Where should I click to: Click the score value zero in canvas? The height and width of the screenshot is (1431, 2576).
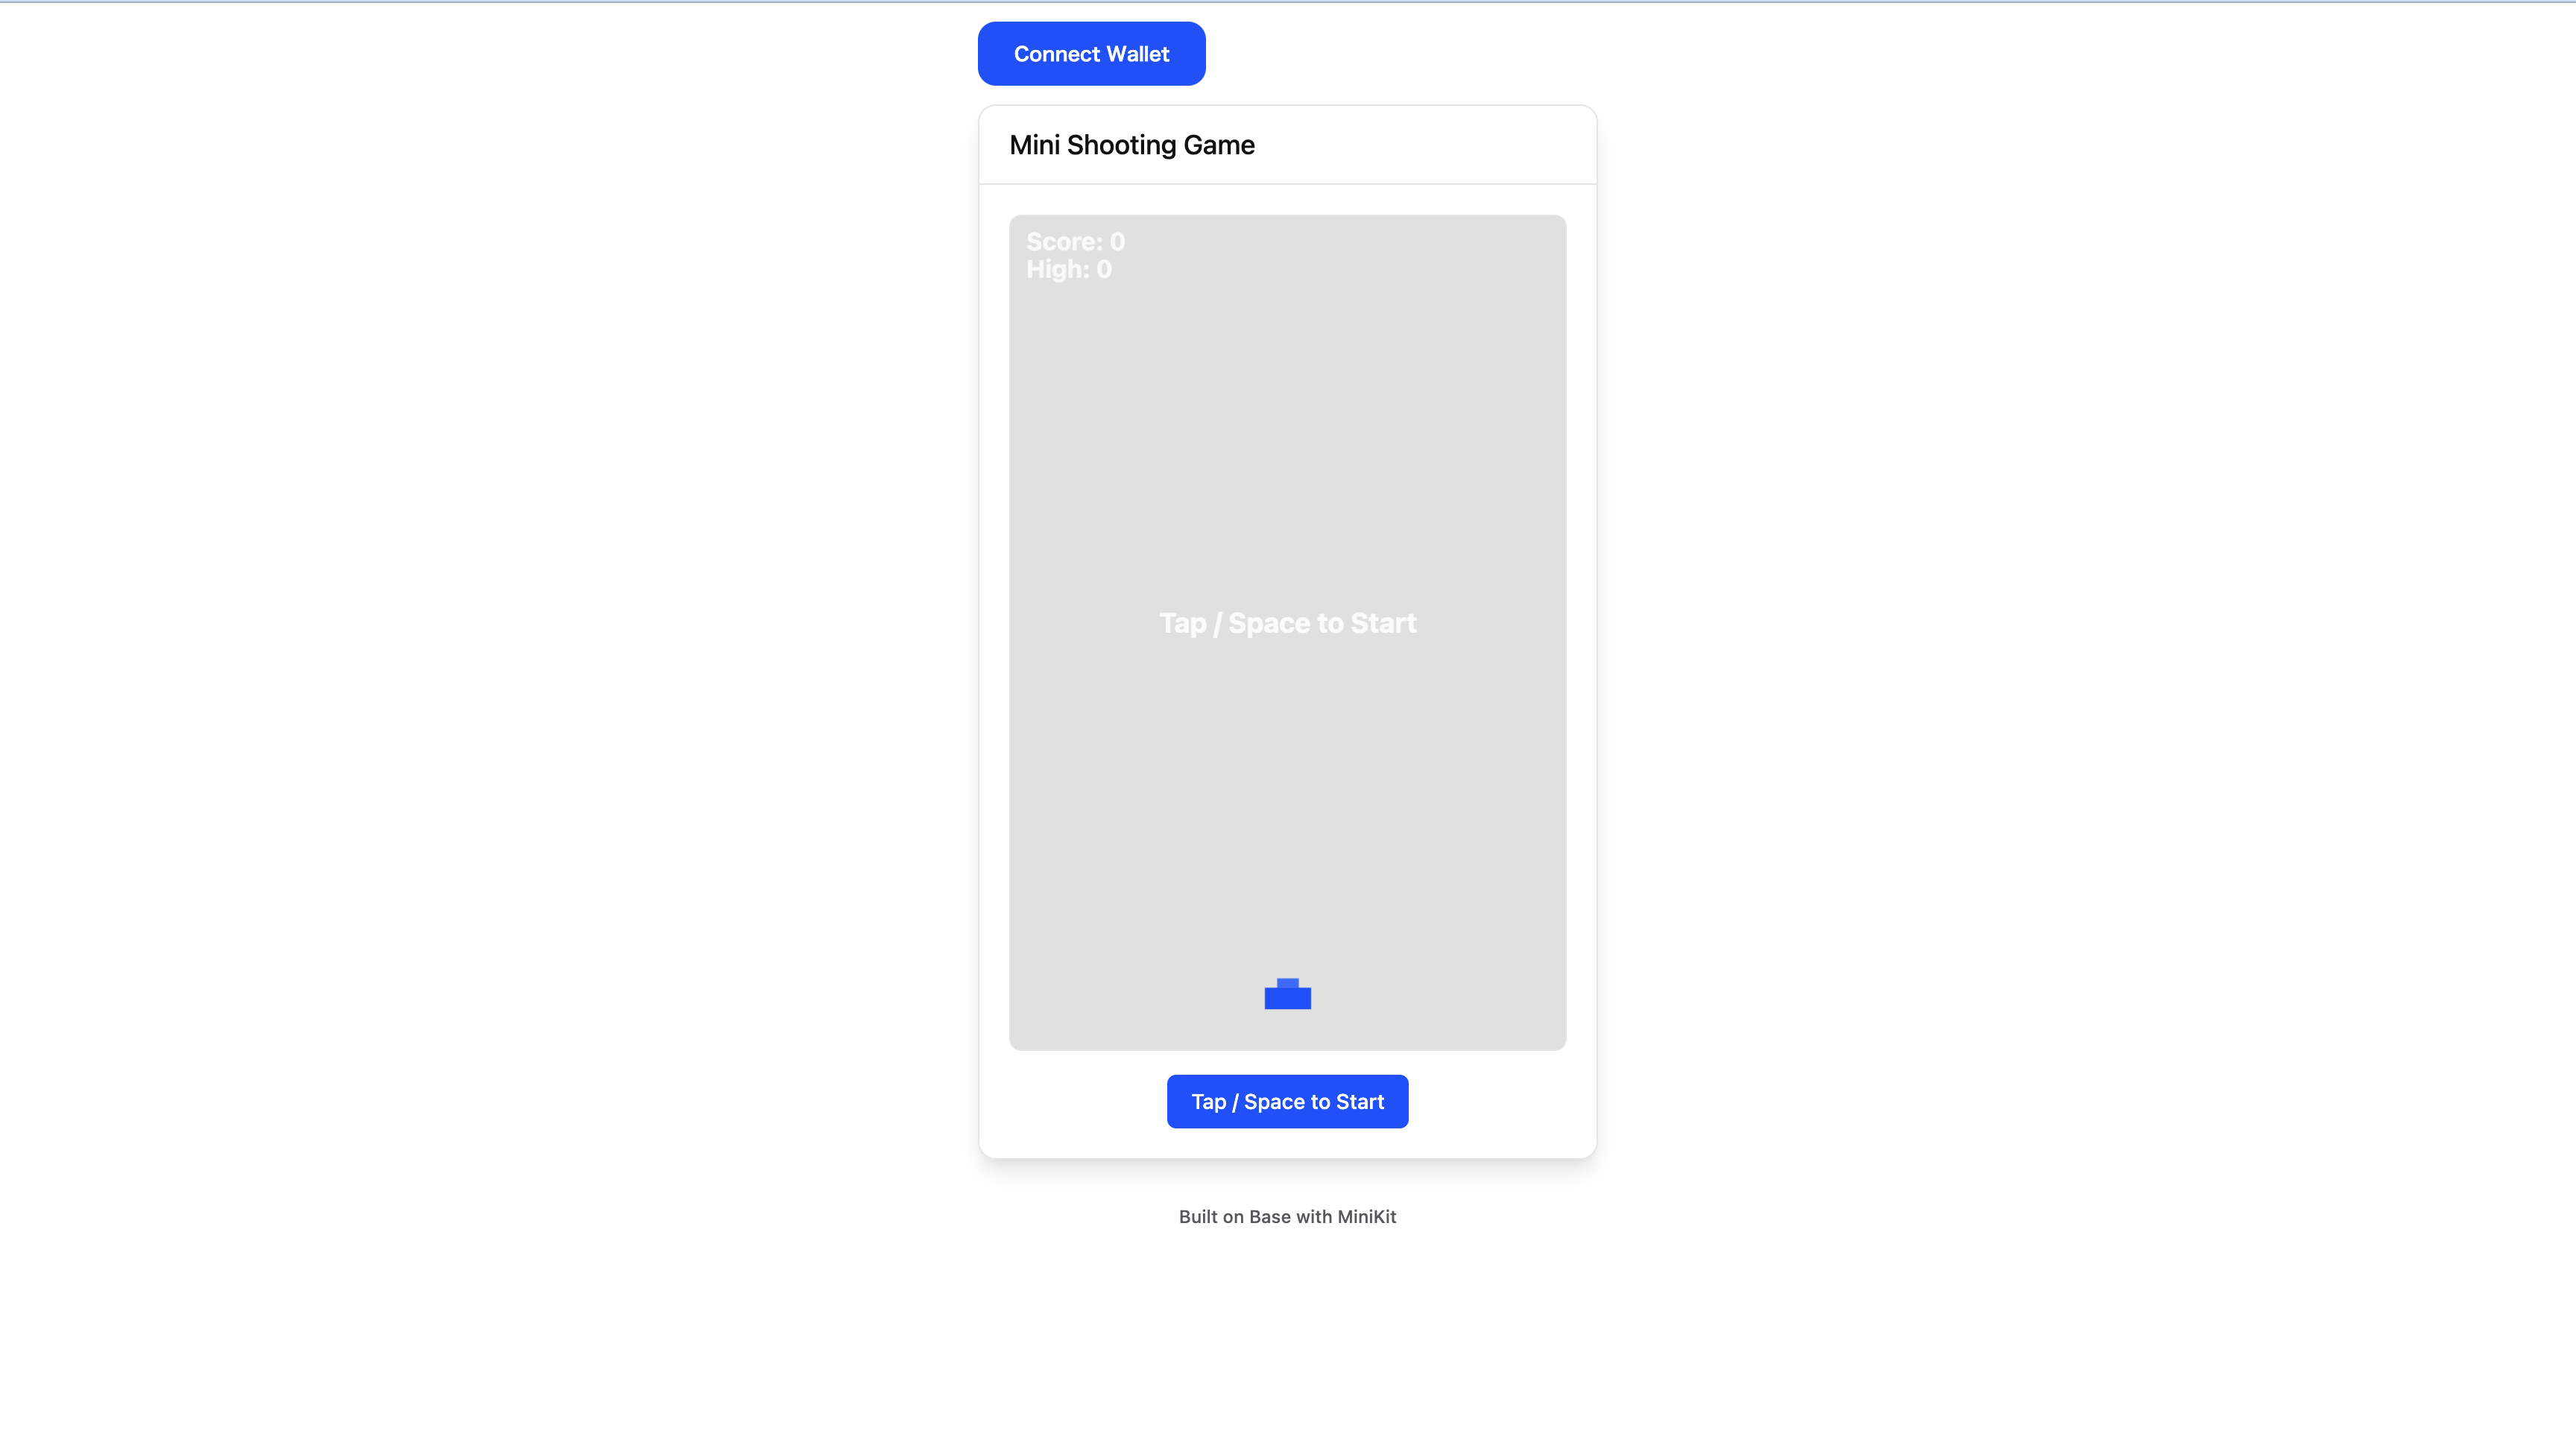(x=1117, y=242)
